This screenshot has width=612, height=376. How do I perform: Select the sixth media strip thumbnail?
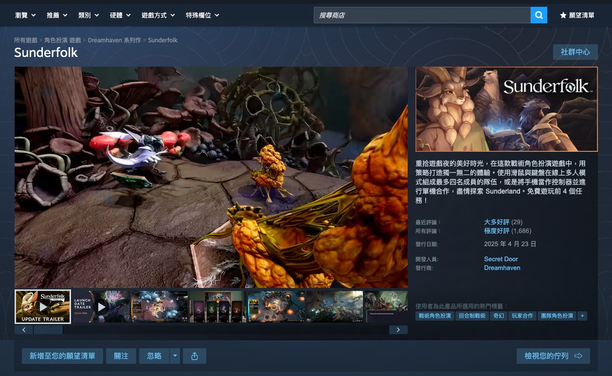pyautogui.click(x=335, y=307)
